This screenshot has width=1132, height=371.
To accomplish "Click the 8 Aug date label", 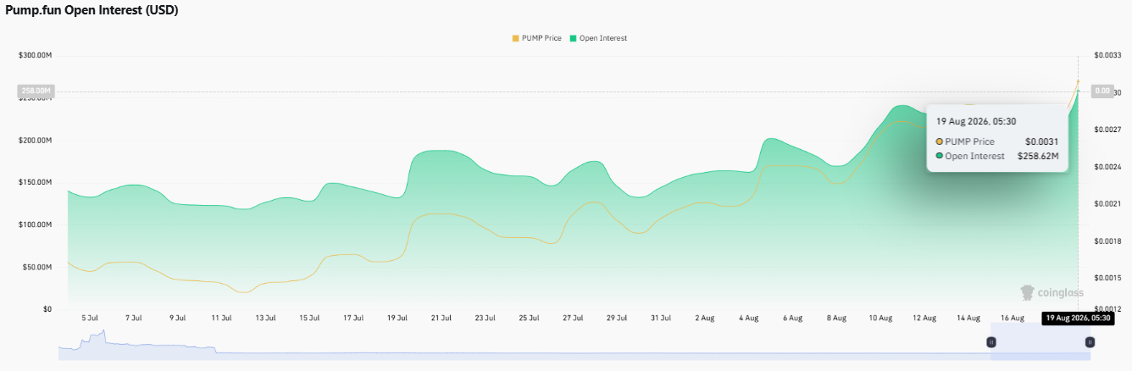I will (x=836, y=318).
